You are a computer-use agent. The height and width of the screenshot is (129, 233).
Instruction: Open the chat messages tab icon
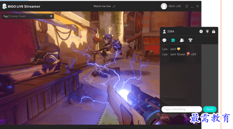[164, 40]
